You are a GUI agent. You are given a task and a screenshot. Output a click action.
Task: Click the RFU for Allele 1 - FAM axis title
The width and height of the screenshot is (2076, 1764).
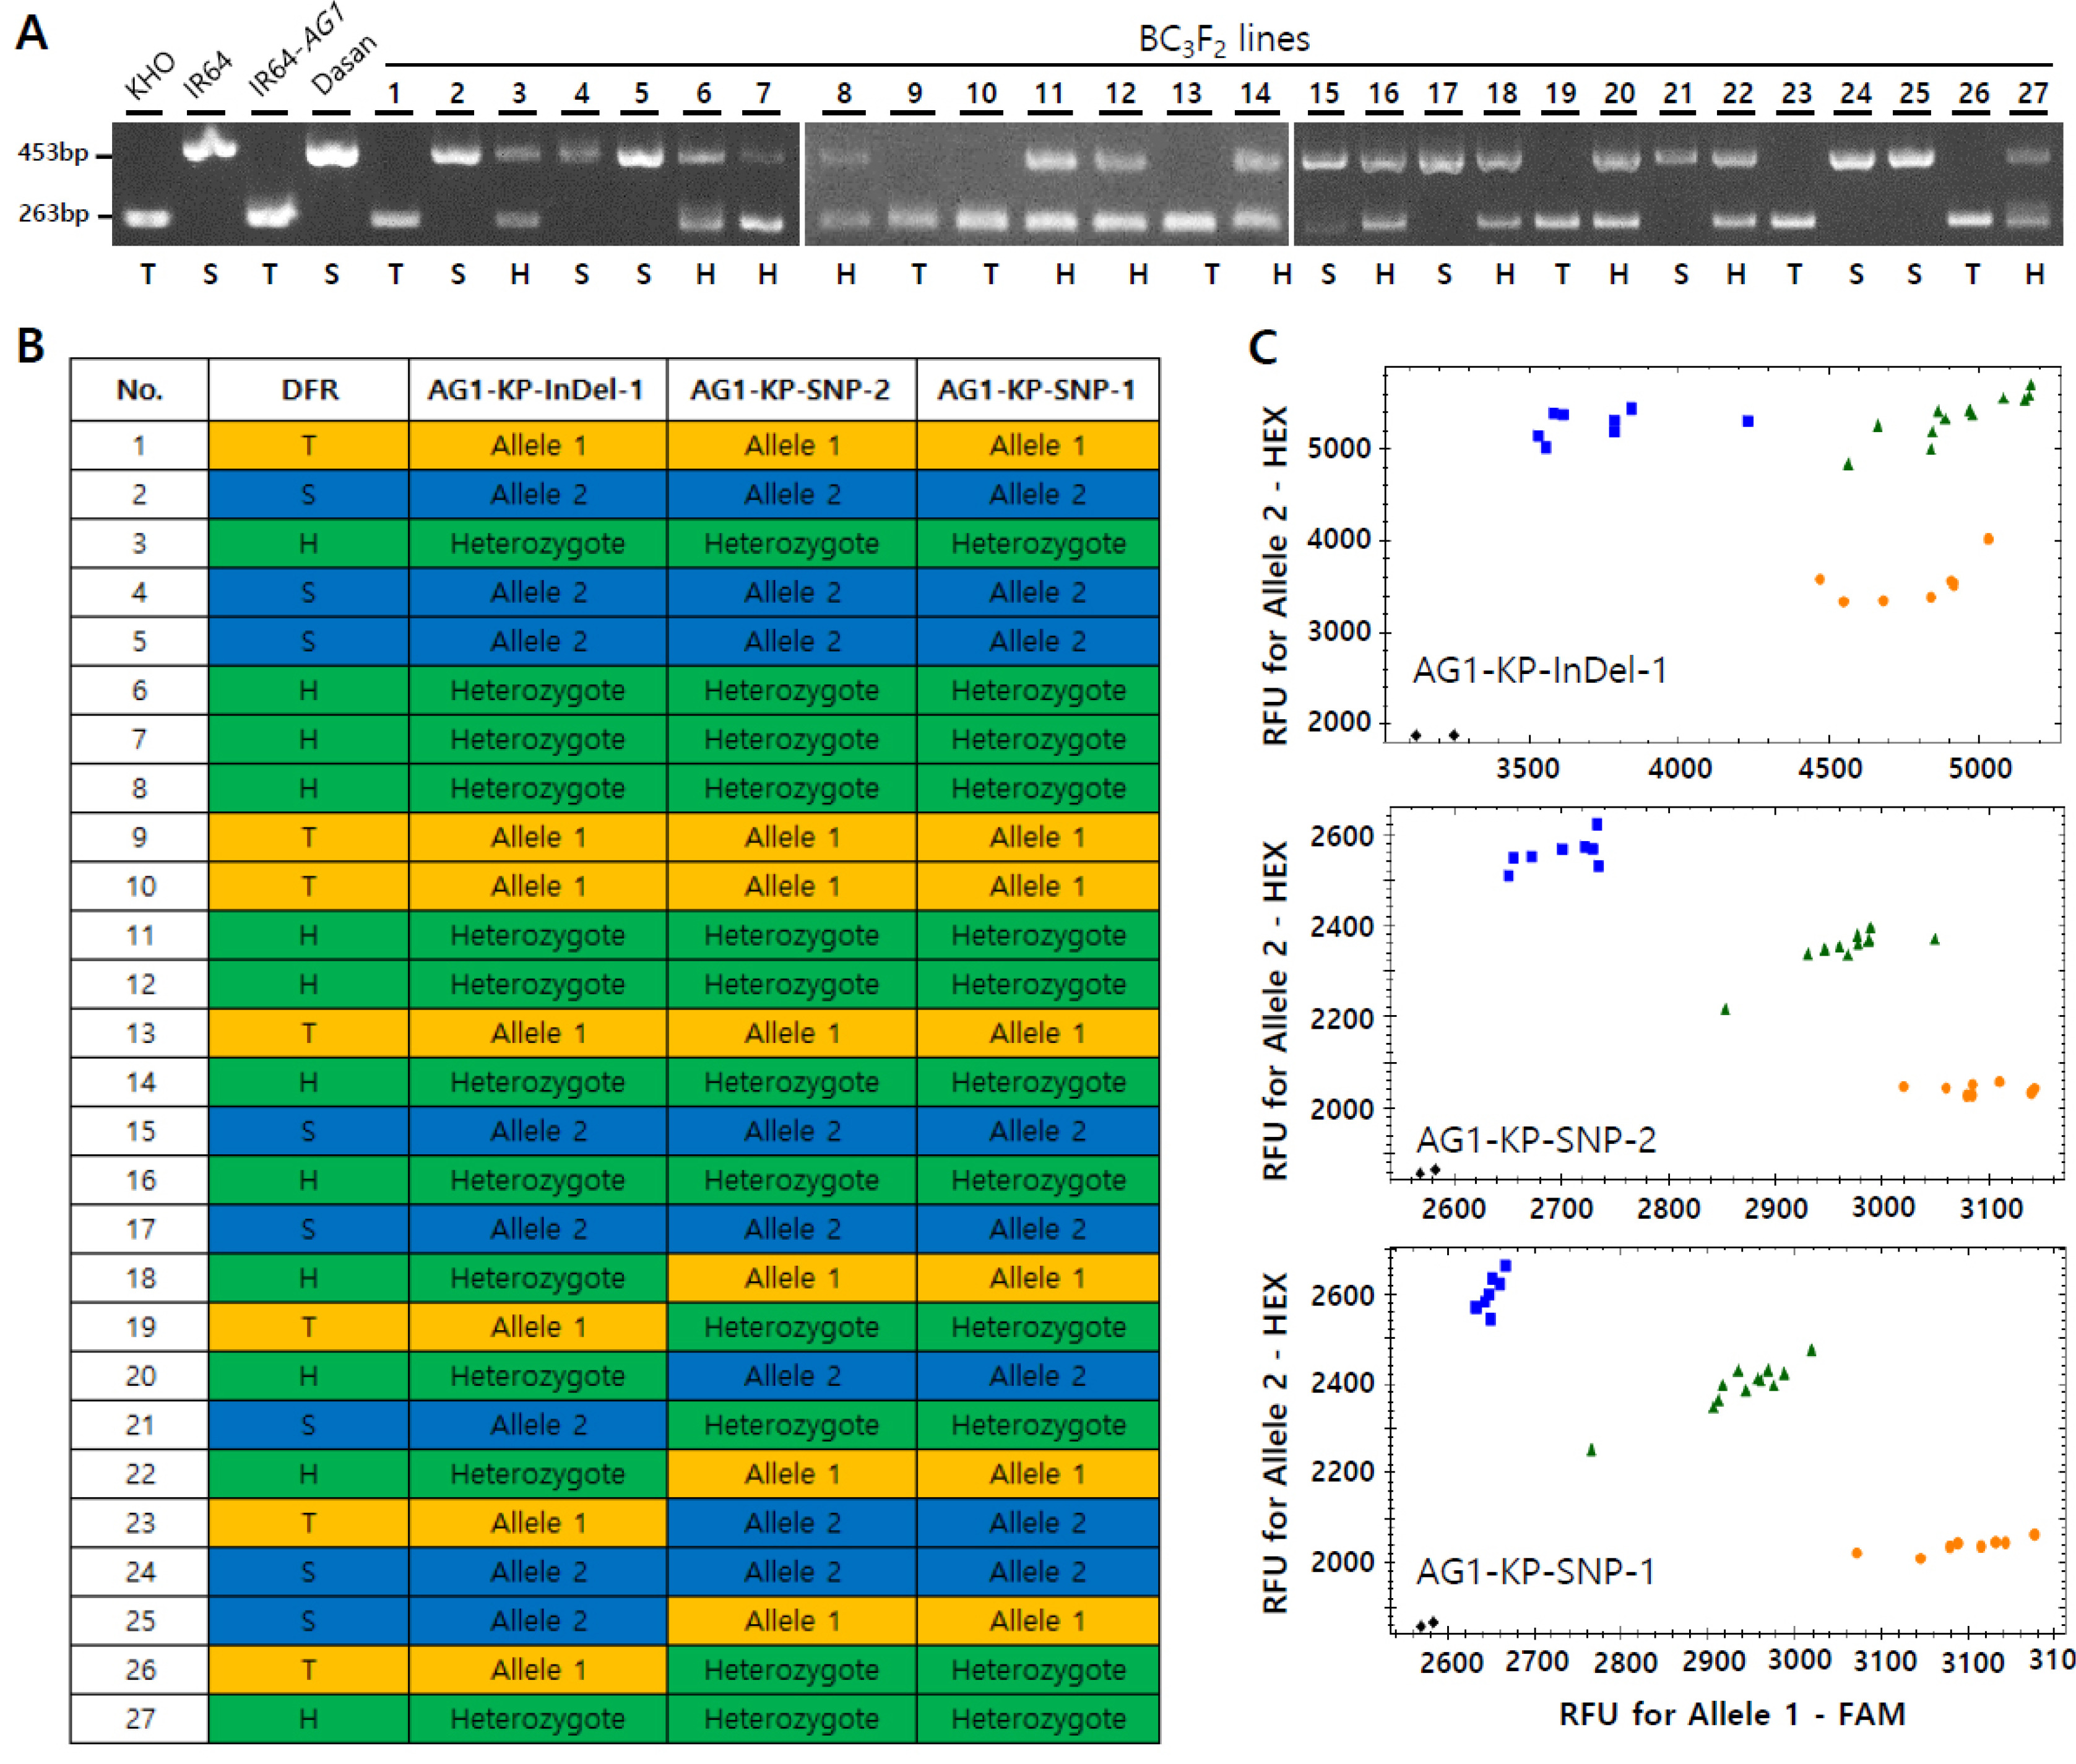click(1731, 1714)
